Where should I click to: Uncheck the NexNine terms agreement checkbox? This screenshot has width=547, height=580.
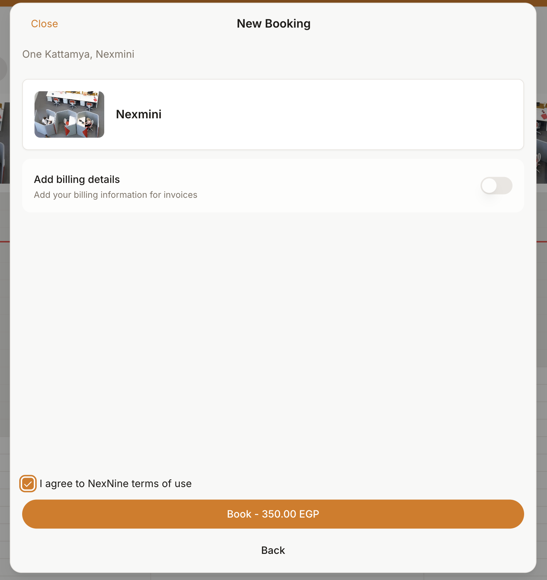click(x=28, y=483)
